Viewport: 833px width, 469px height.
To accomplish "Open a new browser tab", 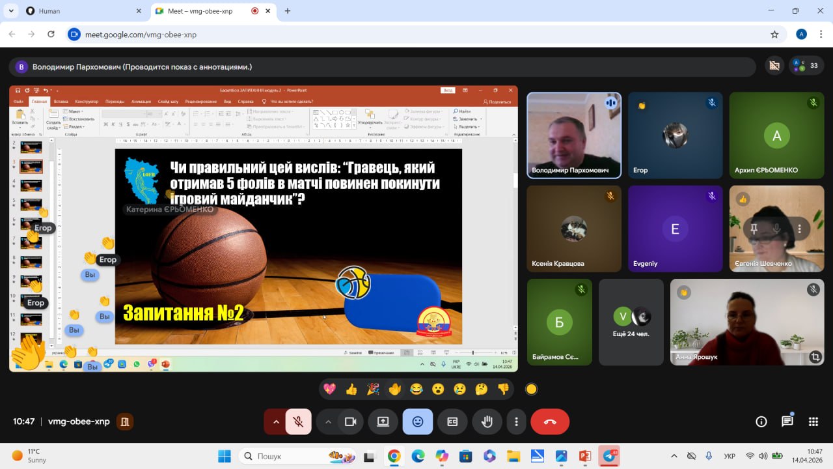I will [x=288, y=11].
